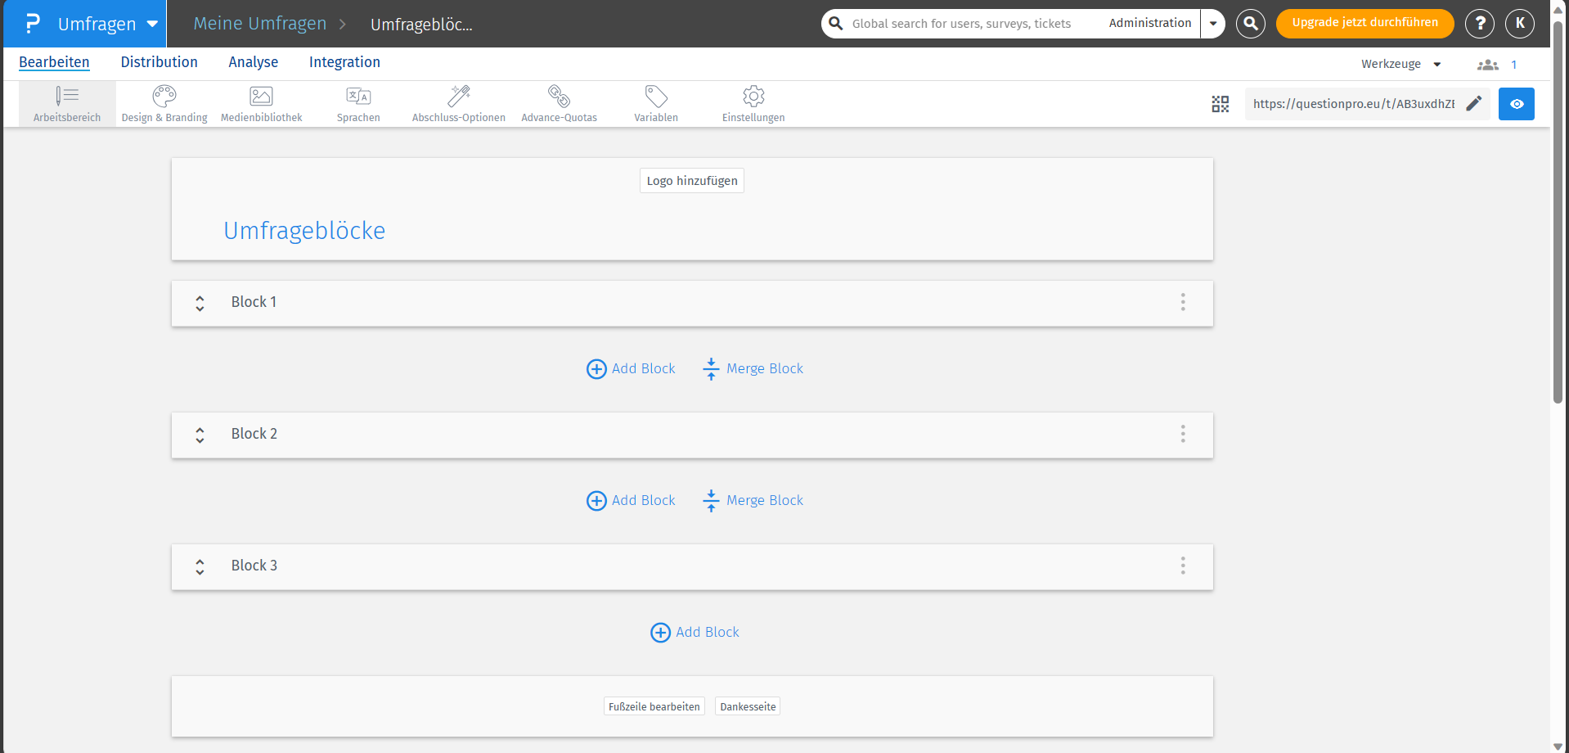Screen dimensions: 1569x753
Task: Open Einstellungen gear icon
Action: (x=753, y=104)
